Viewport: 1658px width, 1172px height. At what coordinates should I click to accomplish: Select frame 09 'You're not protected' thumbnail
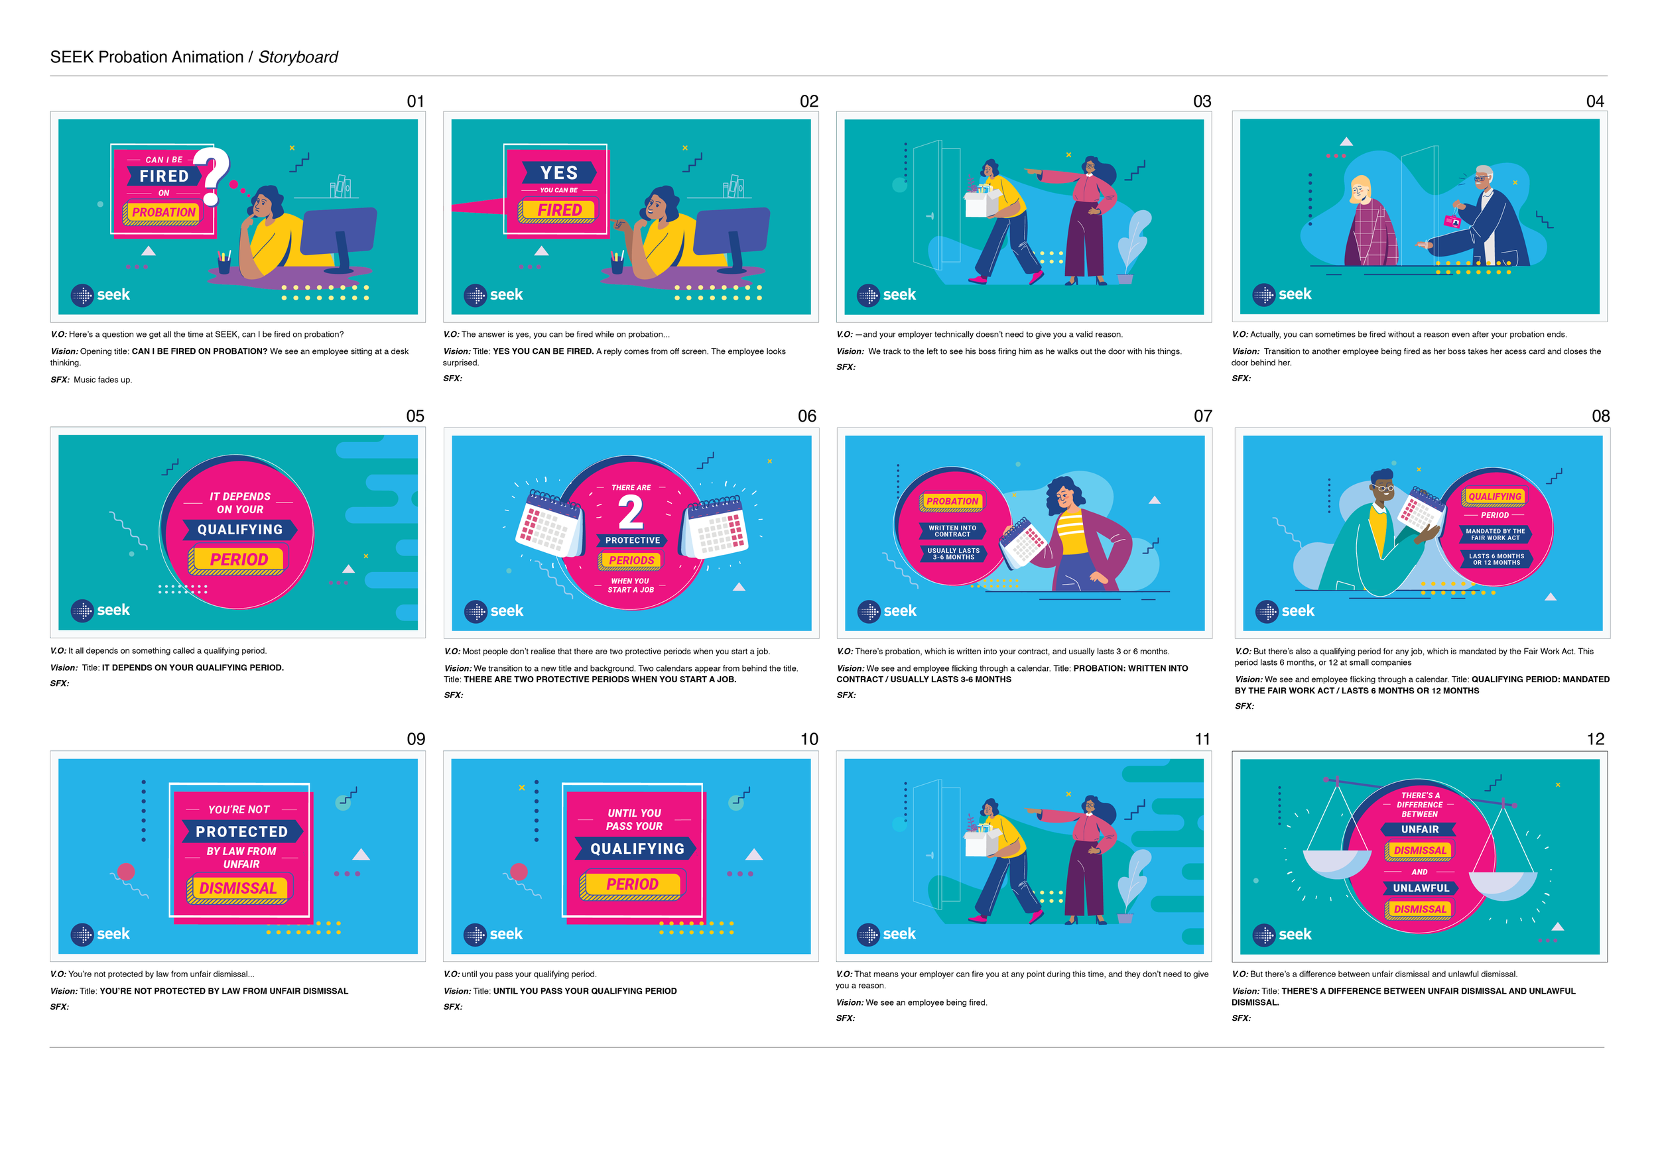pyautogui.click(x=237, y=856)
